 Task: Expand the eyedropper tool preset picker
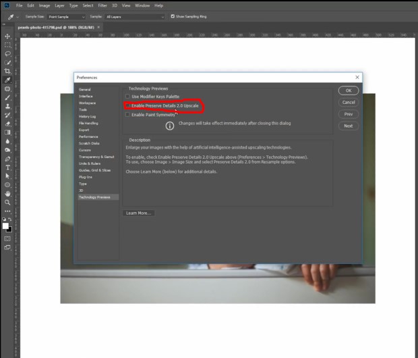tap(18, 17)
